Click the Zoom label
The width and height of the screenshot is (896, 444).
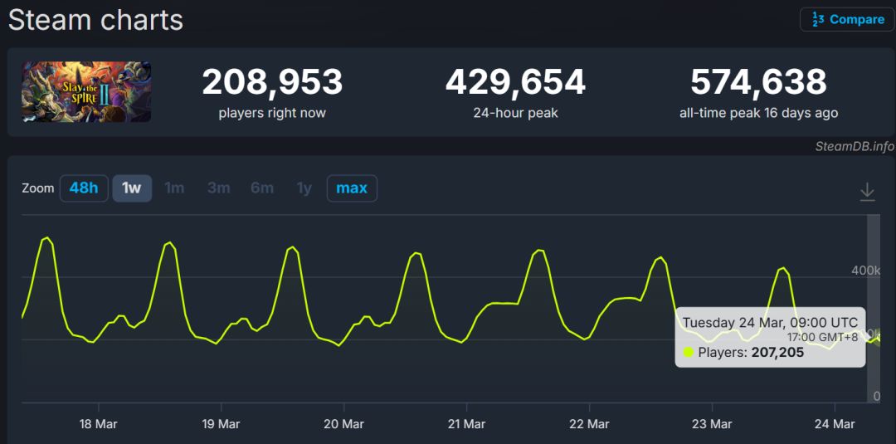[x=37, y=188]
